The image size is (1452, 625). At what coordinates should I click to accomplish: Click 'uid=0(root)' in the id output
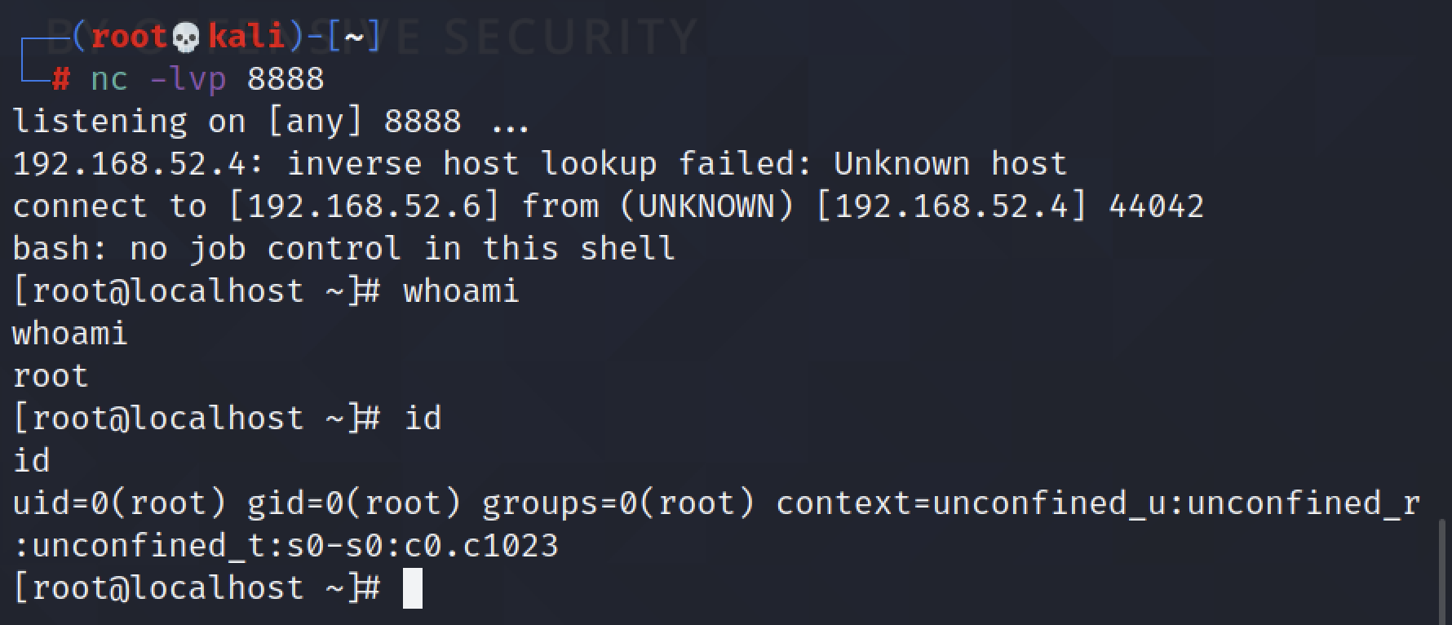(x=119, y=503)
